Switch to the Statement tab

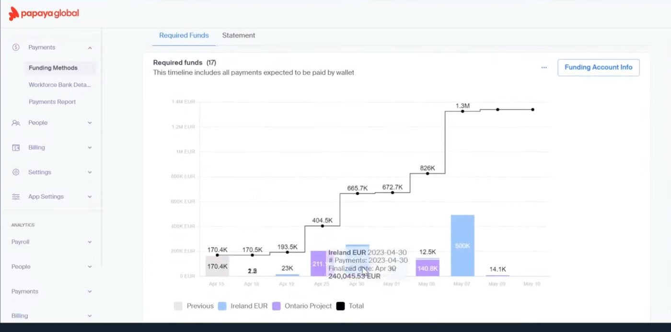[239, 35]
